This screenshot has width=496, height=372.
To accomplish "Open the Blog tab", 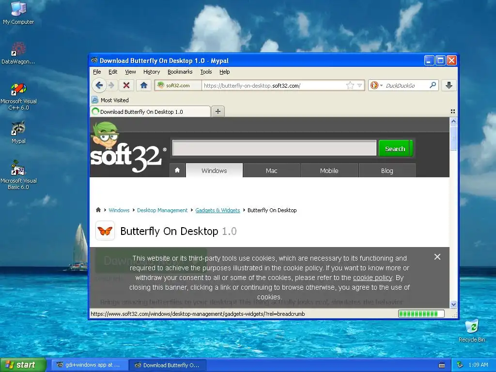I will click(387, 170).
